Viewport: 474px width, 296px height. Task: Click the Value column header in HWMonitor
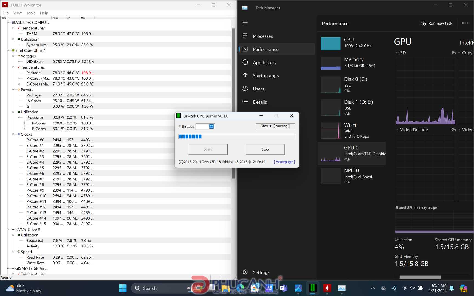coord(59,18)
